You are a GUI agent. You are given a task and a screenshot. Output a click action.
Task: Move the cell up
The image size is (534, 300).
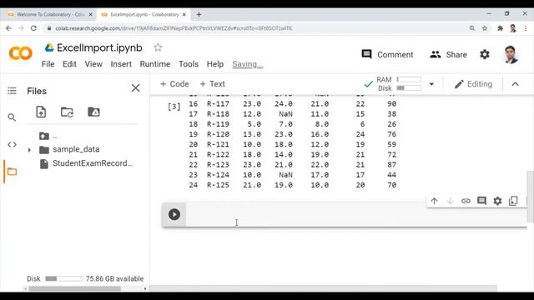click(x=434, y=201)
